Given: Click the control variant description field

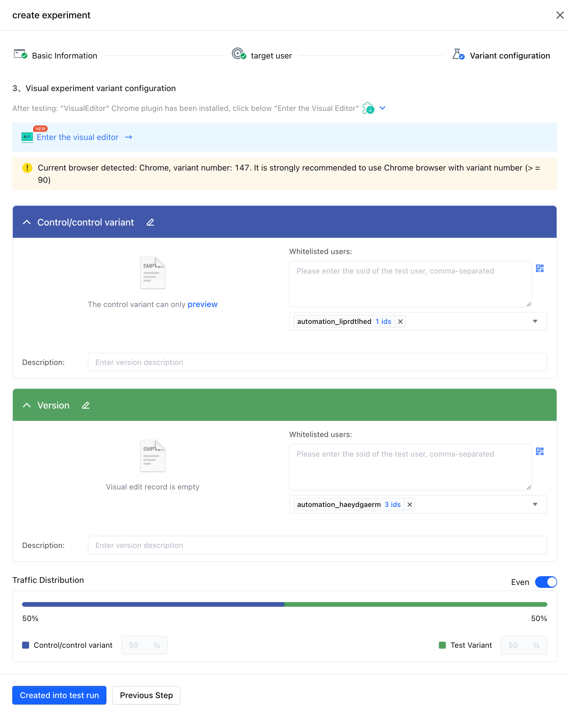Looking at the screenshot, I should (317, 362).
